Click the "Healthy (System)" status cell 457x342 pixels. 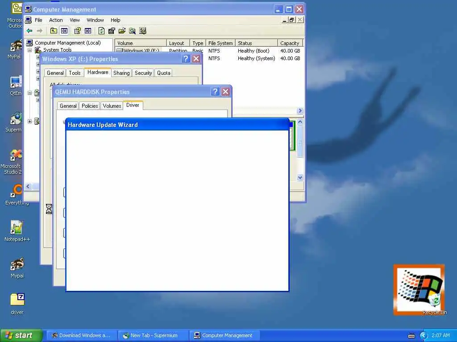(x=257, y=58)
